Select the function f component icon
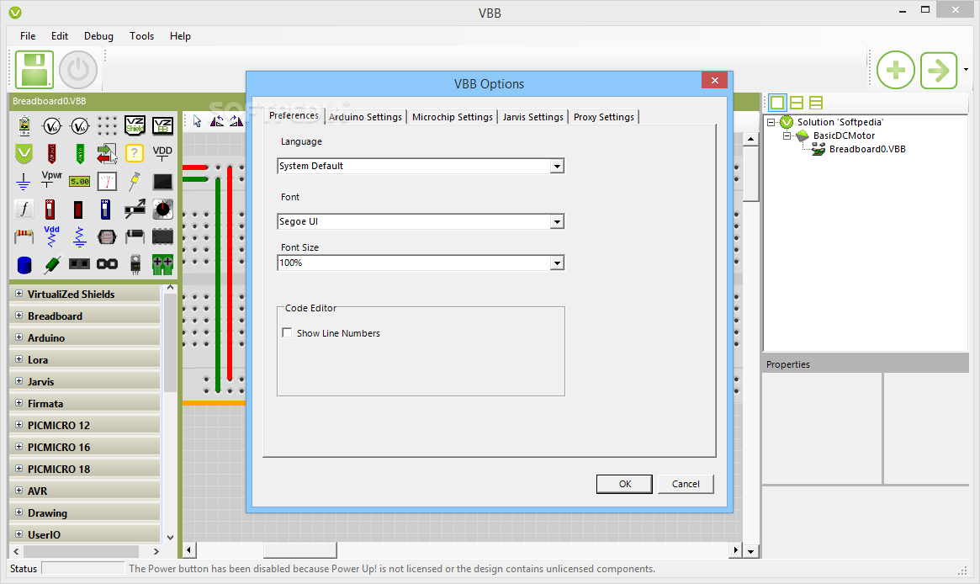 [x=23, y=209]
